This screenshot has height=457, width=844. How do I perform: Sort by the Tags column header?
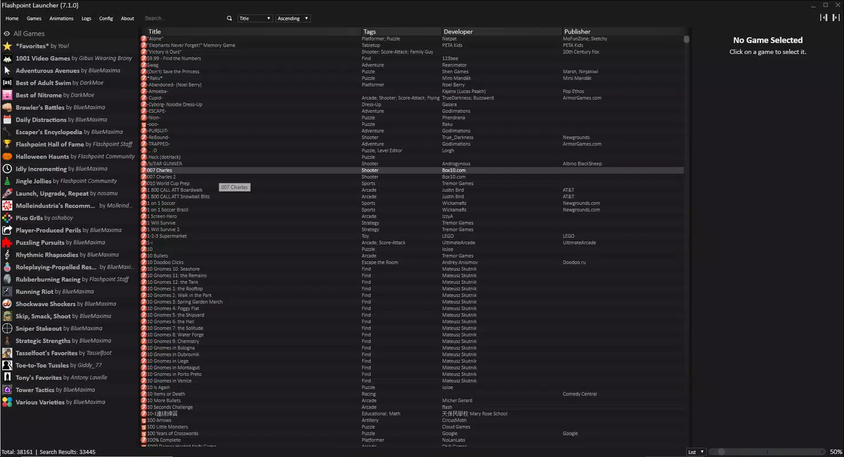coord(401,31)
